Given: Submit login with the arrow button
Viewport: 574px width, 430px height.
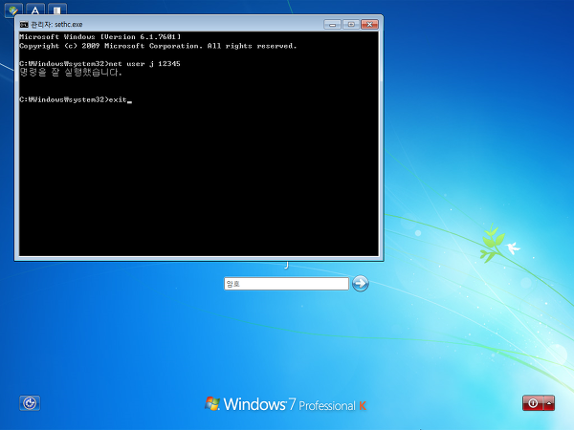Looking at the screenshot, I should 361,284.
